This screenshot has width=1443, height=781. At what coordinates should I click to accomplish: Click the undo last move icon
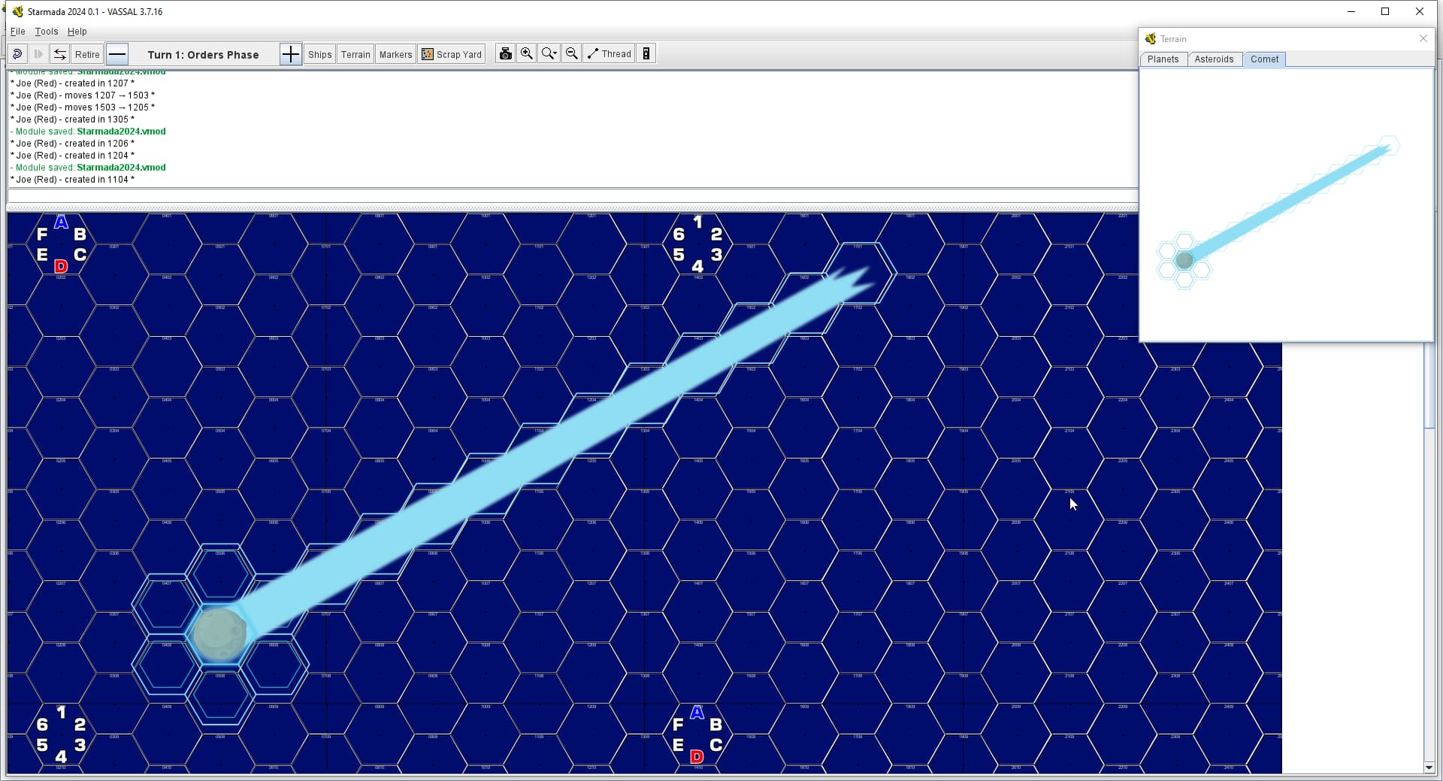[17, 54]
